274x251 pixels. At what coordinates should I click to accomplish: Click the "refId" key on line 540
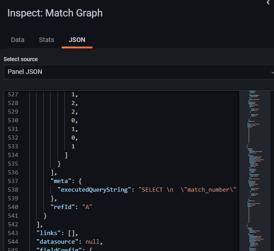tap(63, 207)
